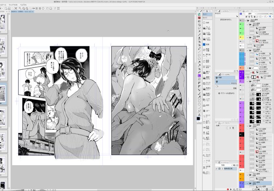The width and height of the screenshot is (274, 191).
Task: Toggle the eye on the orange-marked folder row
Action: pos(241,68)
